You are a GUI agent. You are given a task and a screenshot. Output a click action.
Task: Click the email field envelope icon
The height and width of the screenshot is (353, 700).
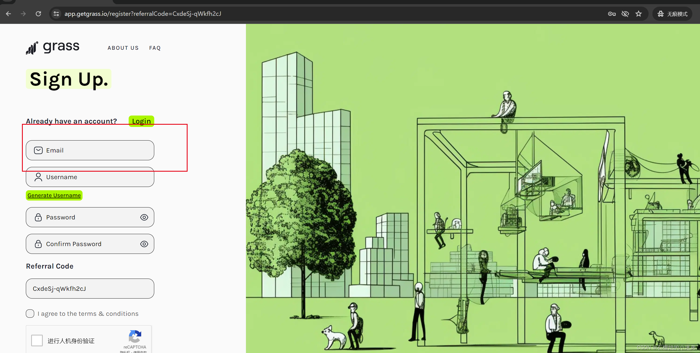[x=38, y=150]
